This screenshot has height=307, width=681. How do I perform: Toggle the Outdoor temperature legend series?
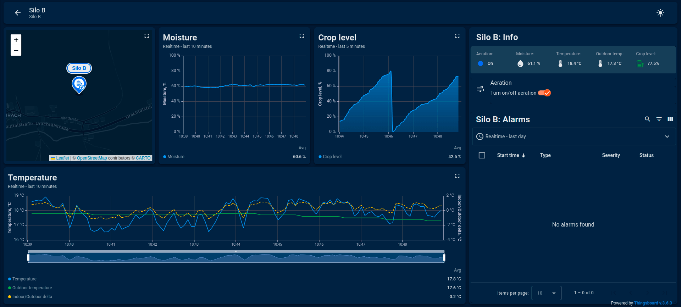click(32, 288)
